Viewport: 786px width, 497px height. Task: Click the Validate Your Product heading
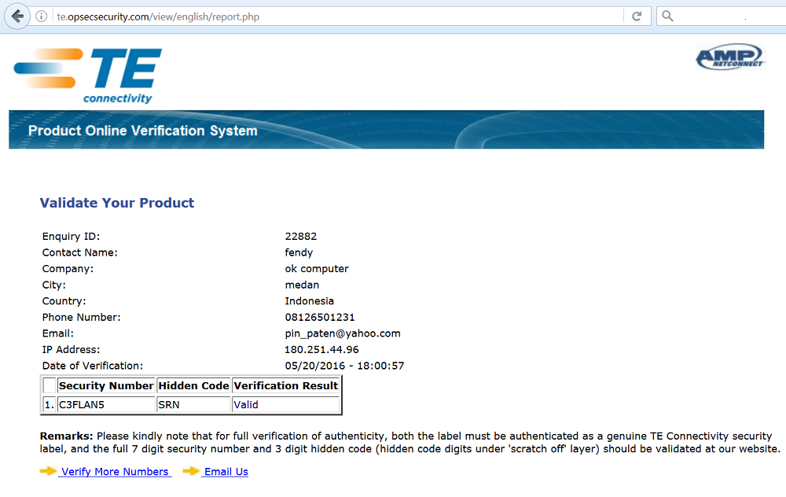[117, 203]
